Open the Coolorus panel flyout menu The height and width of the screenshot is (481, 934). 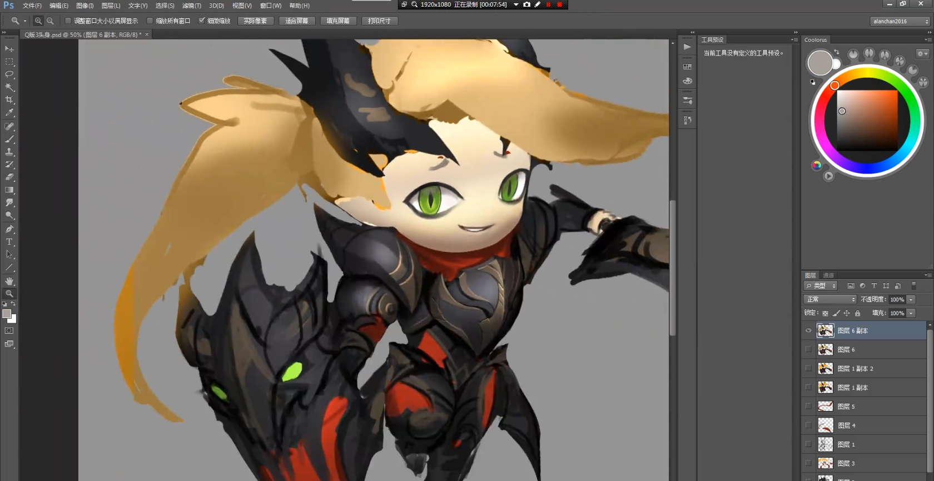point(927,40)
